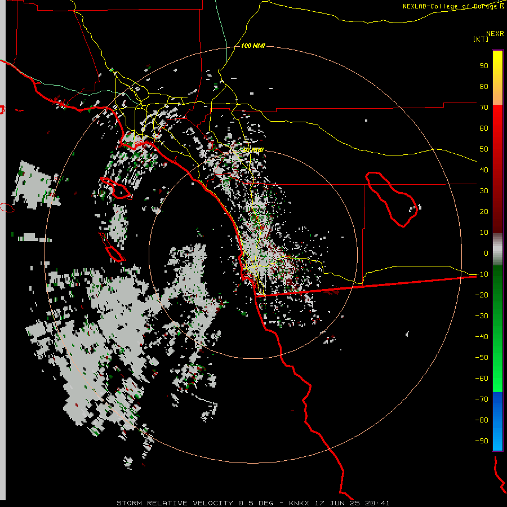Click the positive 10 scale value

click(484, 233)
